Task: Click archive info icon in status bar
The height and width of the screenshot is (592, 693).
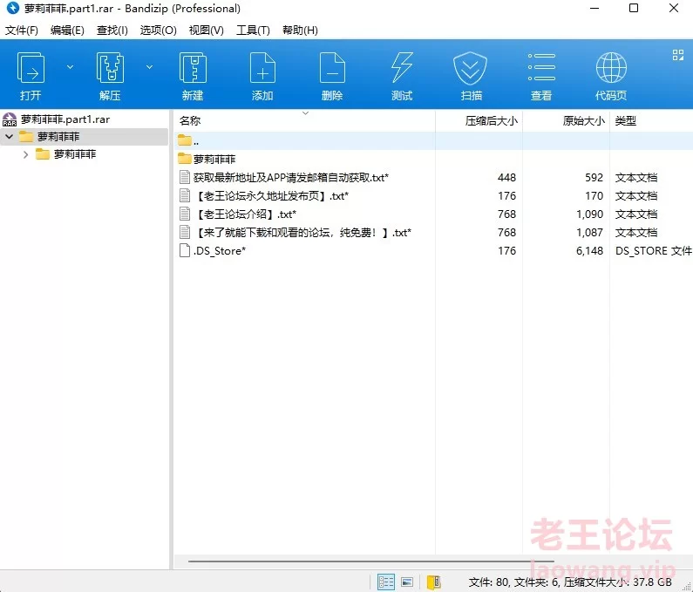Action: (433, 582)
